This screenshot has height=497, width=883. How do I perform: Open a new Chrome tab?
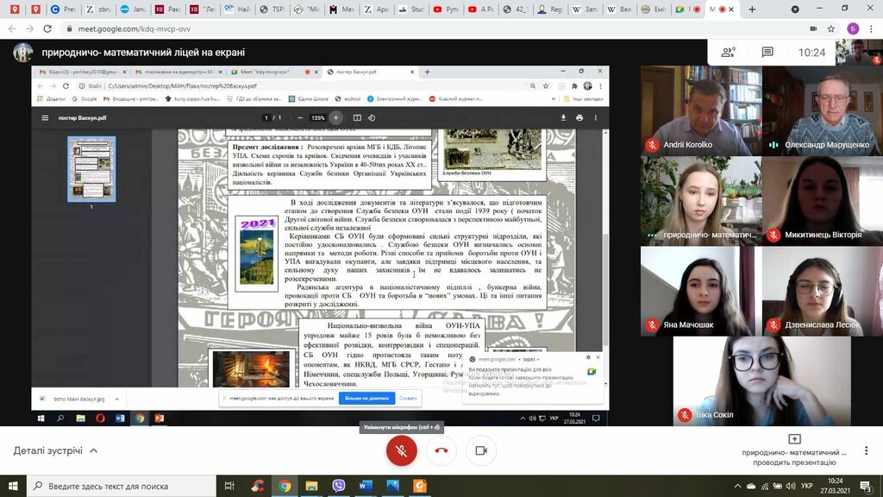click(x=752, y=9)
